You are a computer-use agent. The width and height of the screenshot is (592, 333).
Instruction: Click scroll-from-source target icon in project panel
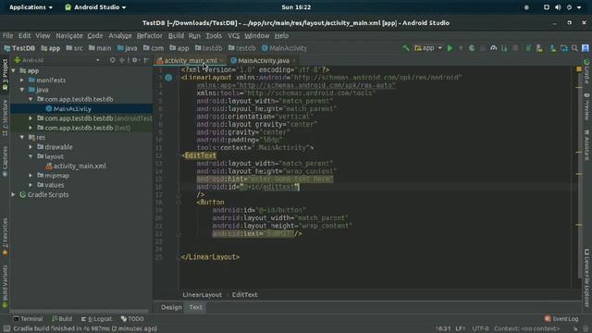tap(112, 60)
